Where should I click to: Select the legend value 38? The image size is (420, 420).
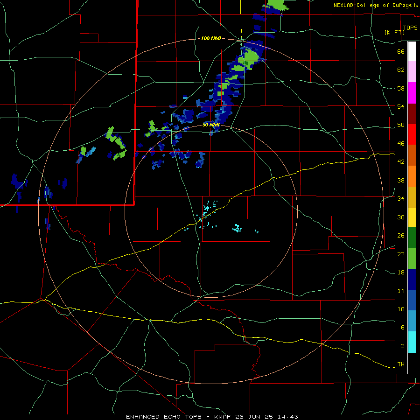401,180
